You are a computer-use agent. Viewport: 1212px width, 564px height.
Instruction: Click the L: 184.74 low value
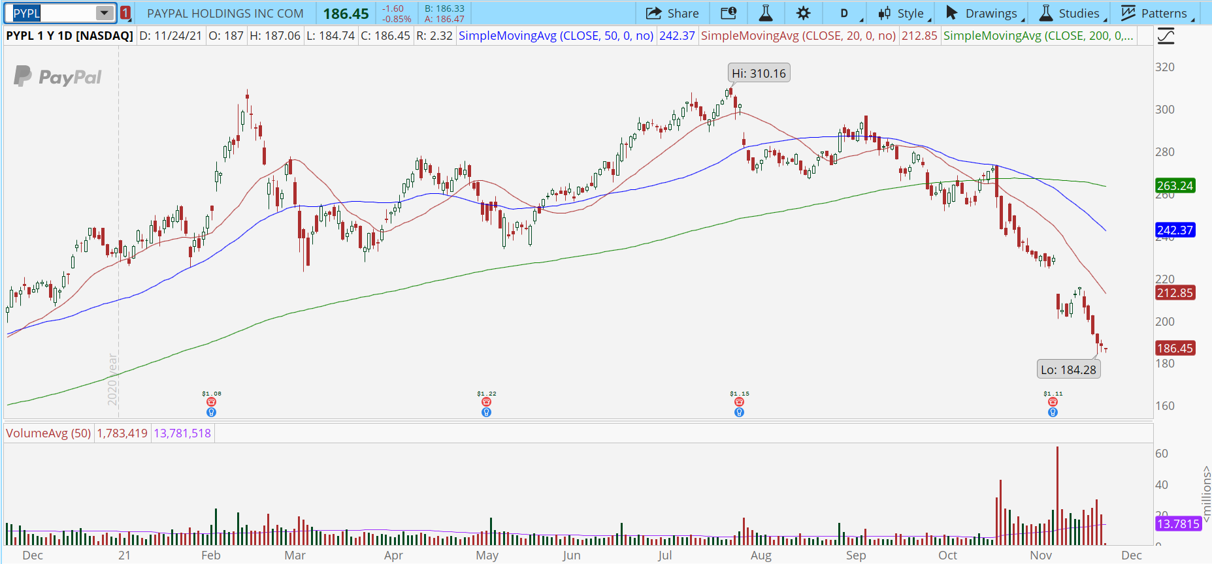[x=330, y=36]
